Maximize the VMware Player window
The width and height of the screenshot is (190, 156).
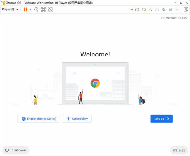[x=181, y=3]
